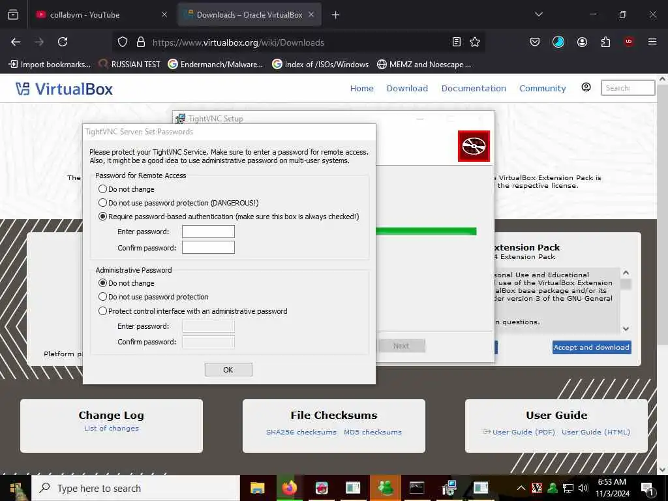This screenshot has height=501, width=668.
Task: Focus the VirtualBox site Search box
Action: [628, 88]
